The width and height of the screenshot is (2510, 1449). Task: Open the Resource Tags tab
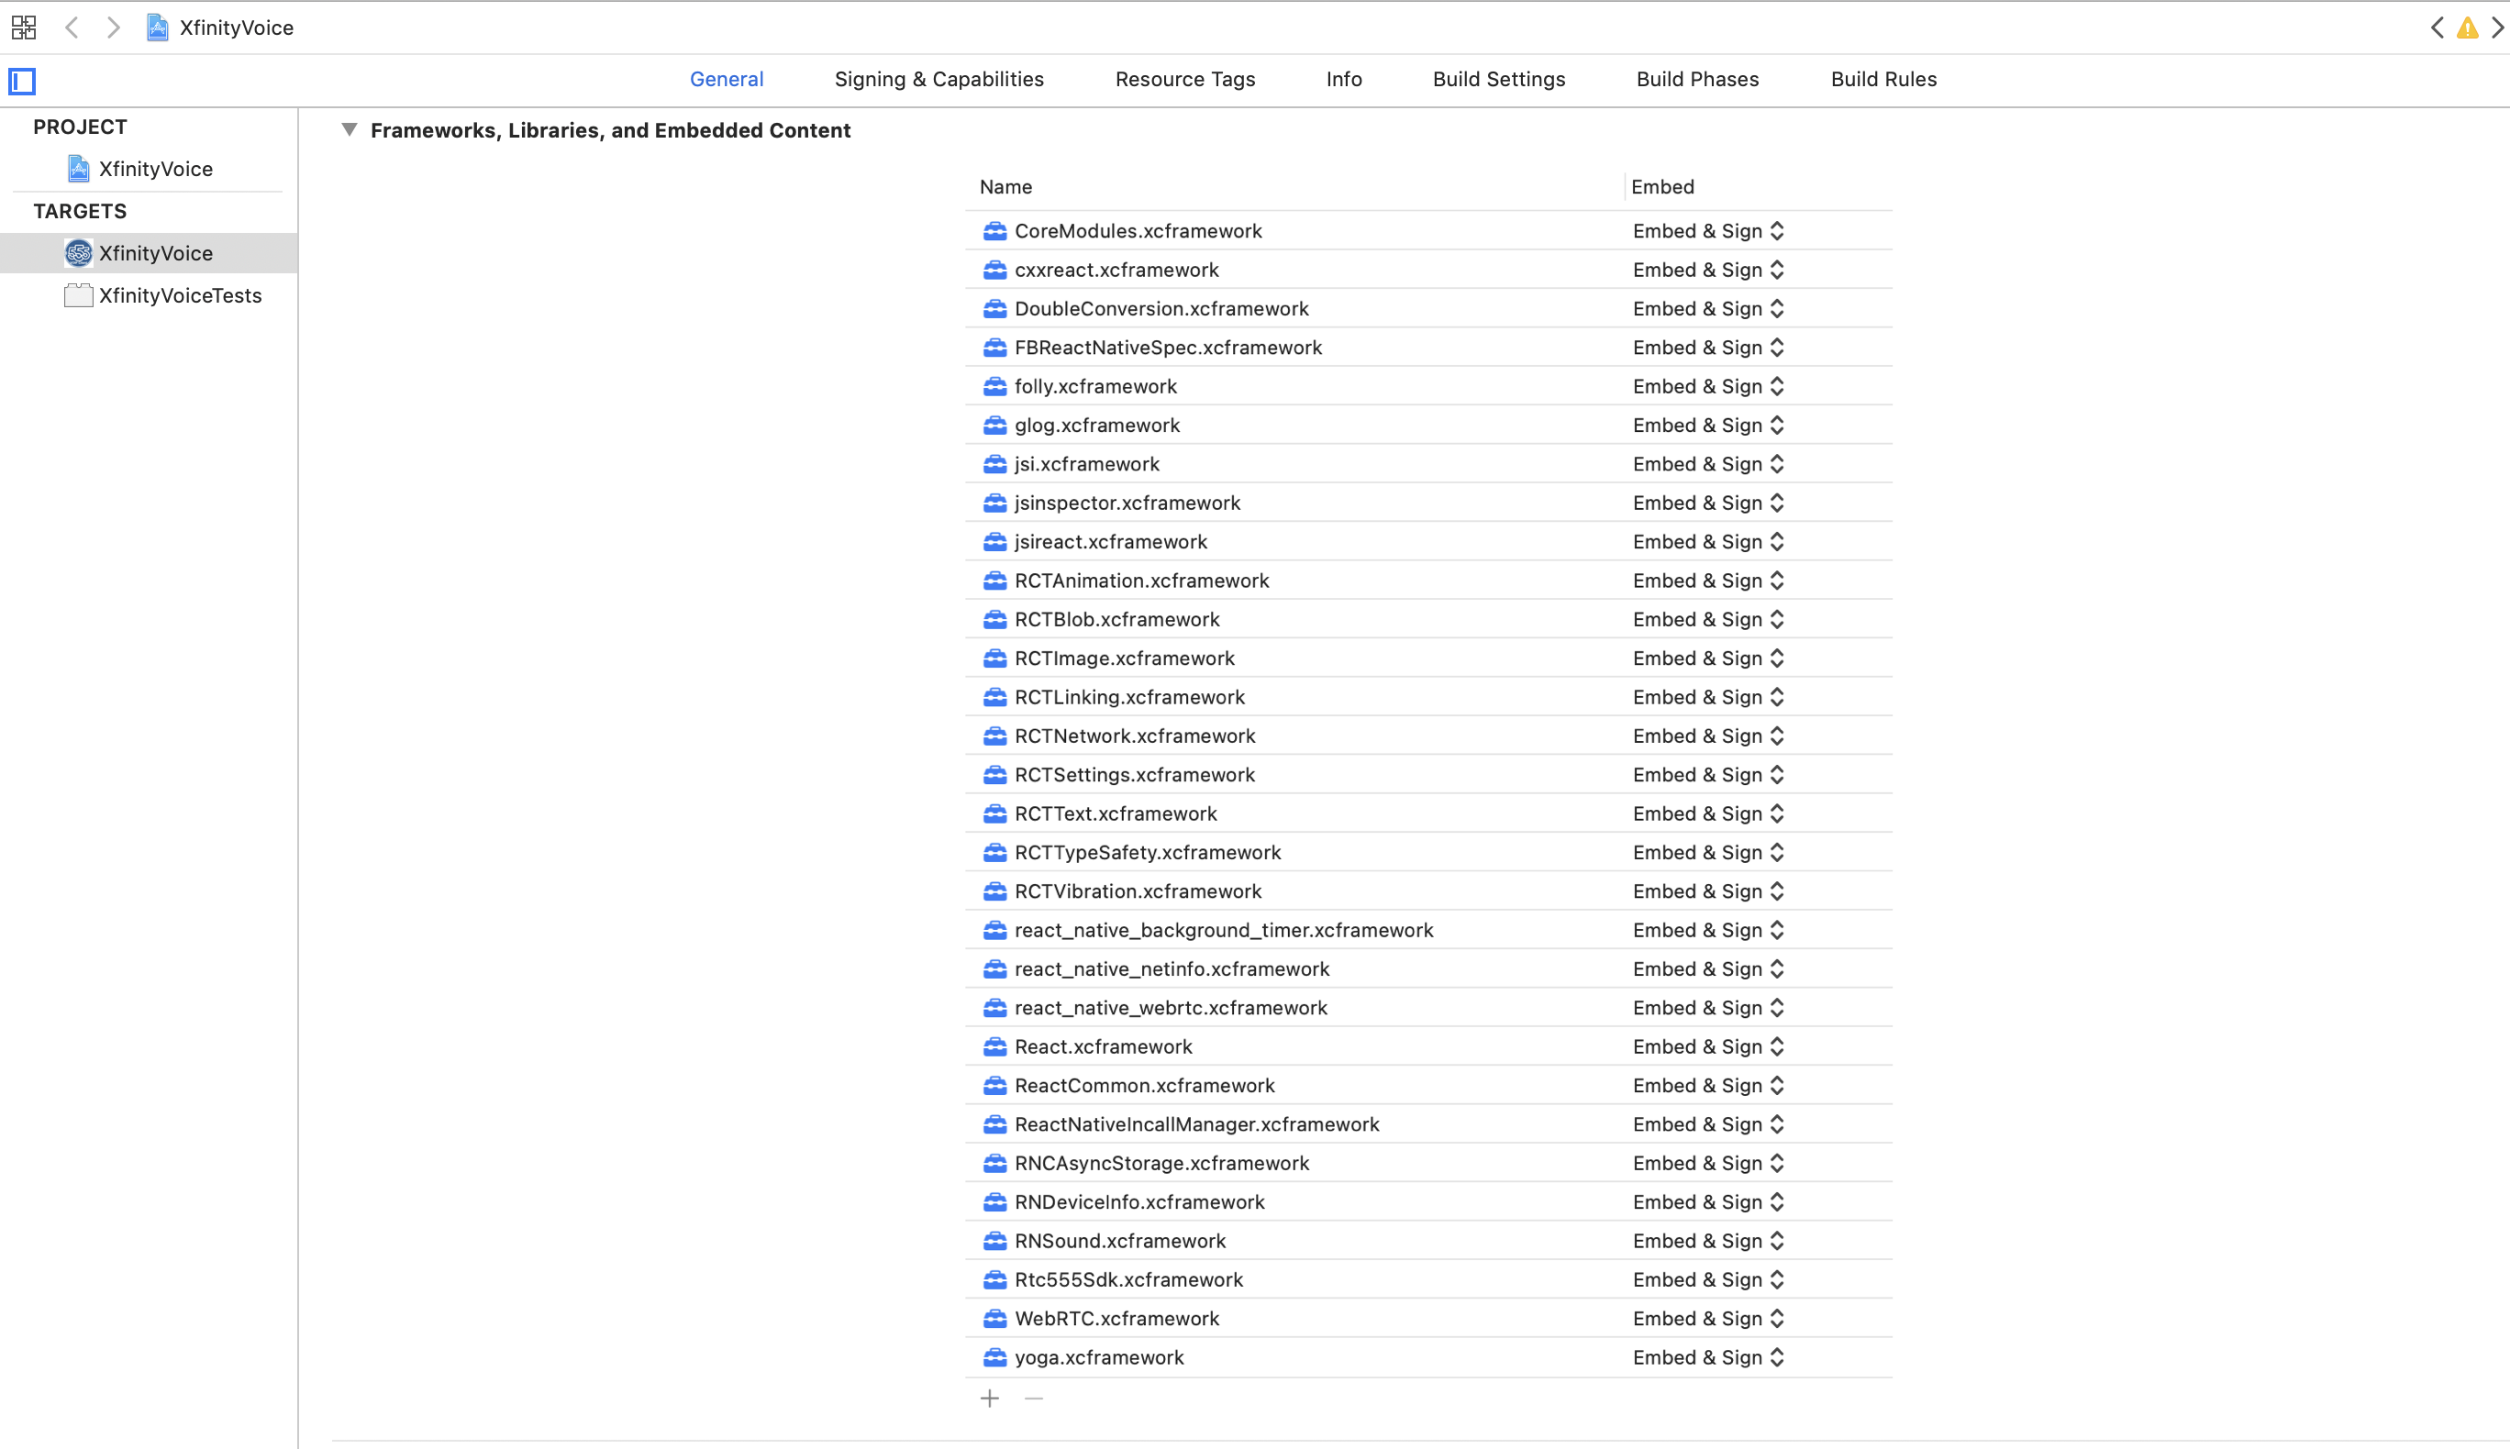(x=1184, y=79)
